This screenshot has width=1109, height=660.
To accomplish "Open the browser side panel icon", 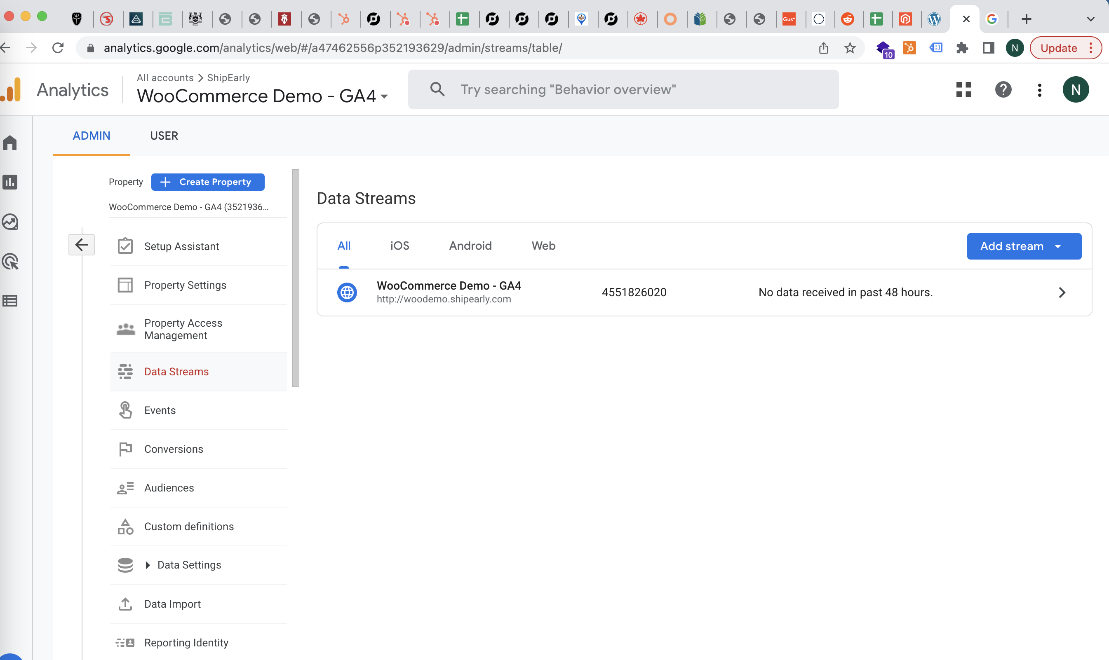I will point(988,48).
